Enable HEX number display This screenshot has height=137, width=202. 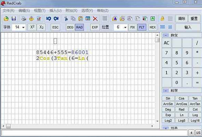tap(153, 27)
